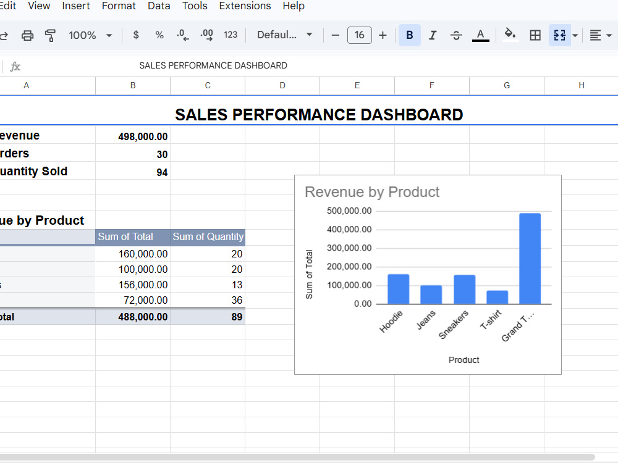Open the Format menu
The width and height of the screenshot is (618, 463).
click(119, 6)
